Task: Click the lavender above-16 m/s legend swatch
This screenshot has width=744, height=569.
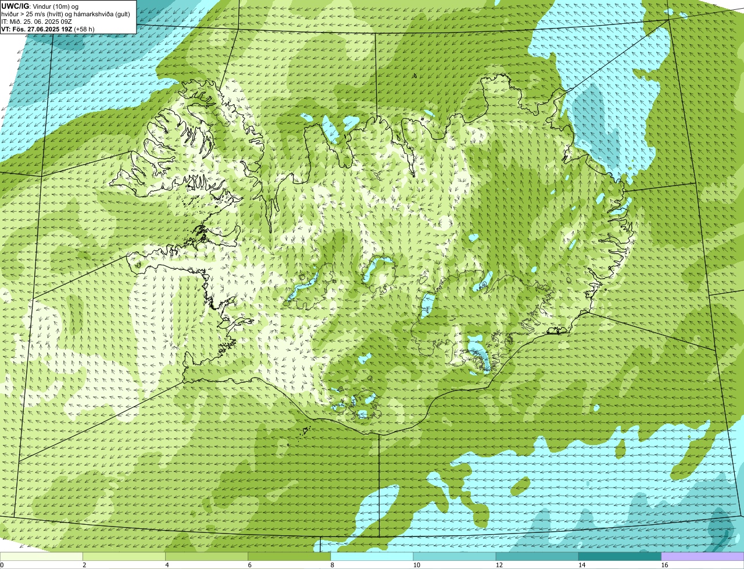Action: pos(703,556)
